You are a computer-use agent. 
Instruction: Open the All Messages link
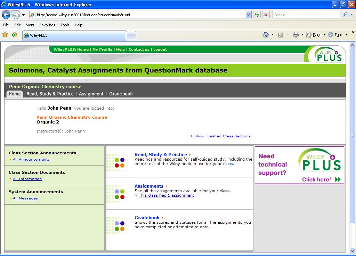[x=25, y=198]
